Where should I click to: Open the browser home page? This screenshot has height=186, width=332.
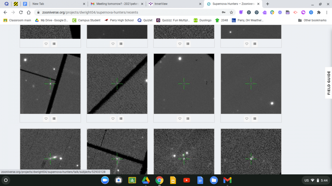(x=29, y=12)
